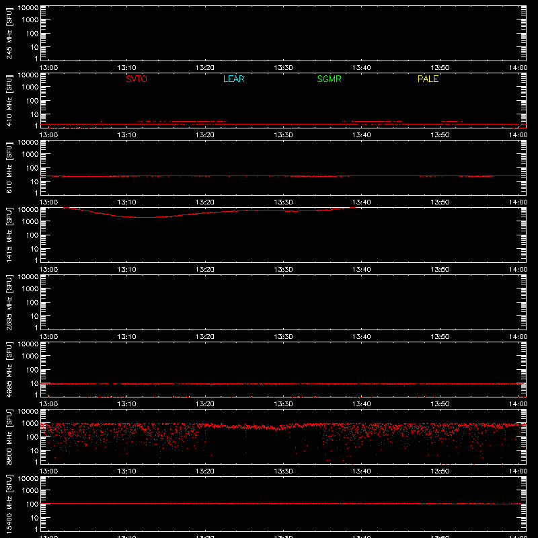Select the 1415 MHz [SFU] axis title
This screenshot has width=538, height=538.
pos(9,235)
